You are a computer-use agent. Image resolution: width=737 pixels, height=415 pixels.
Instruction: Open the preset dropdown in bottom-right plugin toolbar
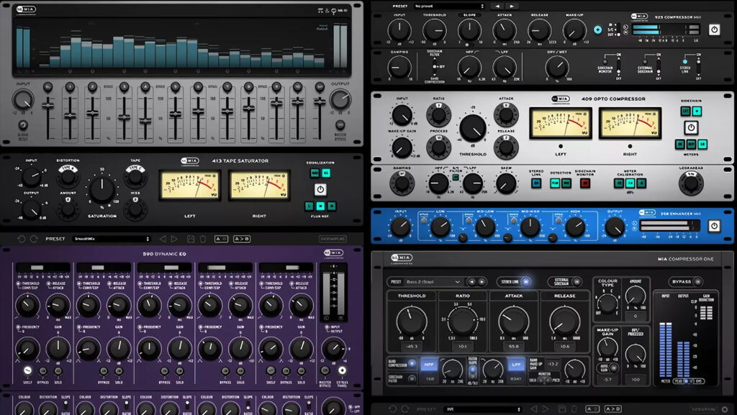coord(483,409)
